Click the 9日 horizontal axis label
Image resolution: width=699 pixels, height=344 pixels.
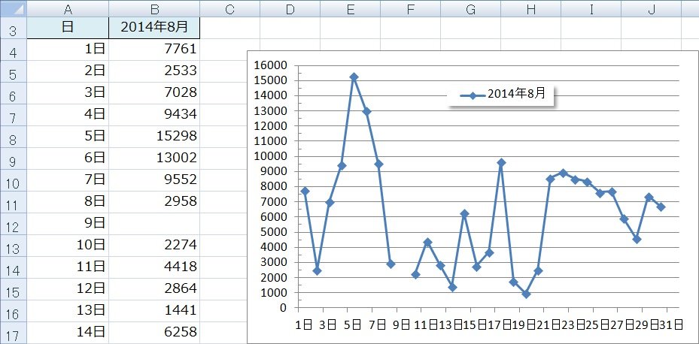(401, 325)
